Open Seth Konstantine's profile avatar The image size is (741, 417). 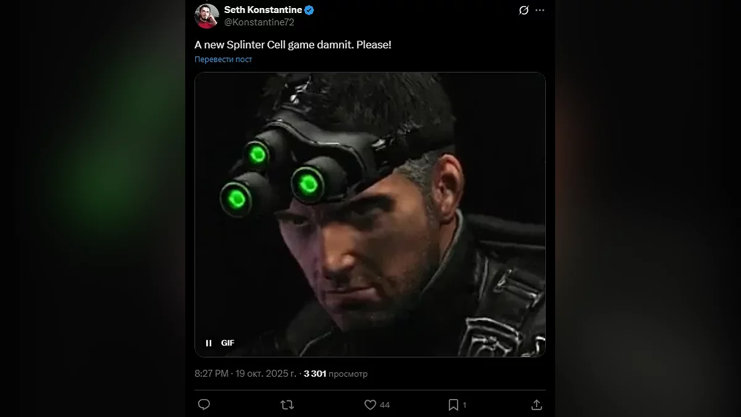click(x=207, y=16)
